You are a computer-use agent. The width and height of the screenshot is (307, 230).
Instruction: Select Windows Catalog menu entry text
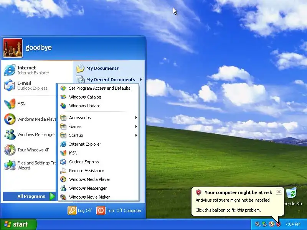(85, 97)
